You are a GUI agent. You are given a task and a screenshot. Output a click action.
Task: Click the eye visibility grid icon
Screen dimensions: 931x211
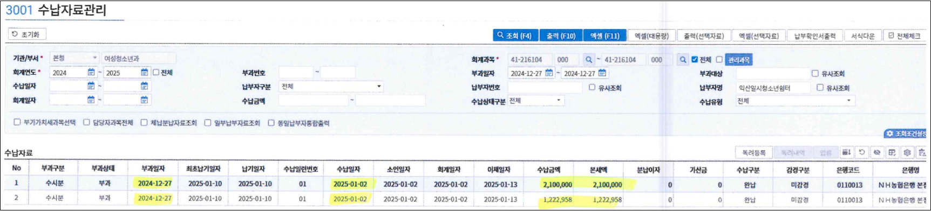(876, 153)
